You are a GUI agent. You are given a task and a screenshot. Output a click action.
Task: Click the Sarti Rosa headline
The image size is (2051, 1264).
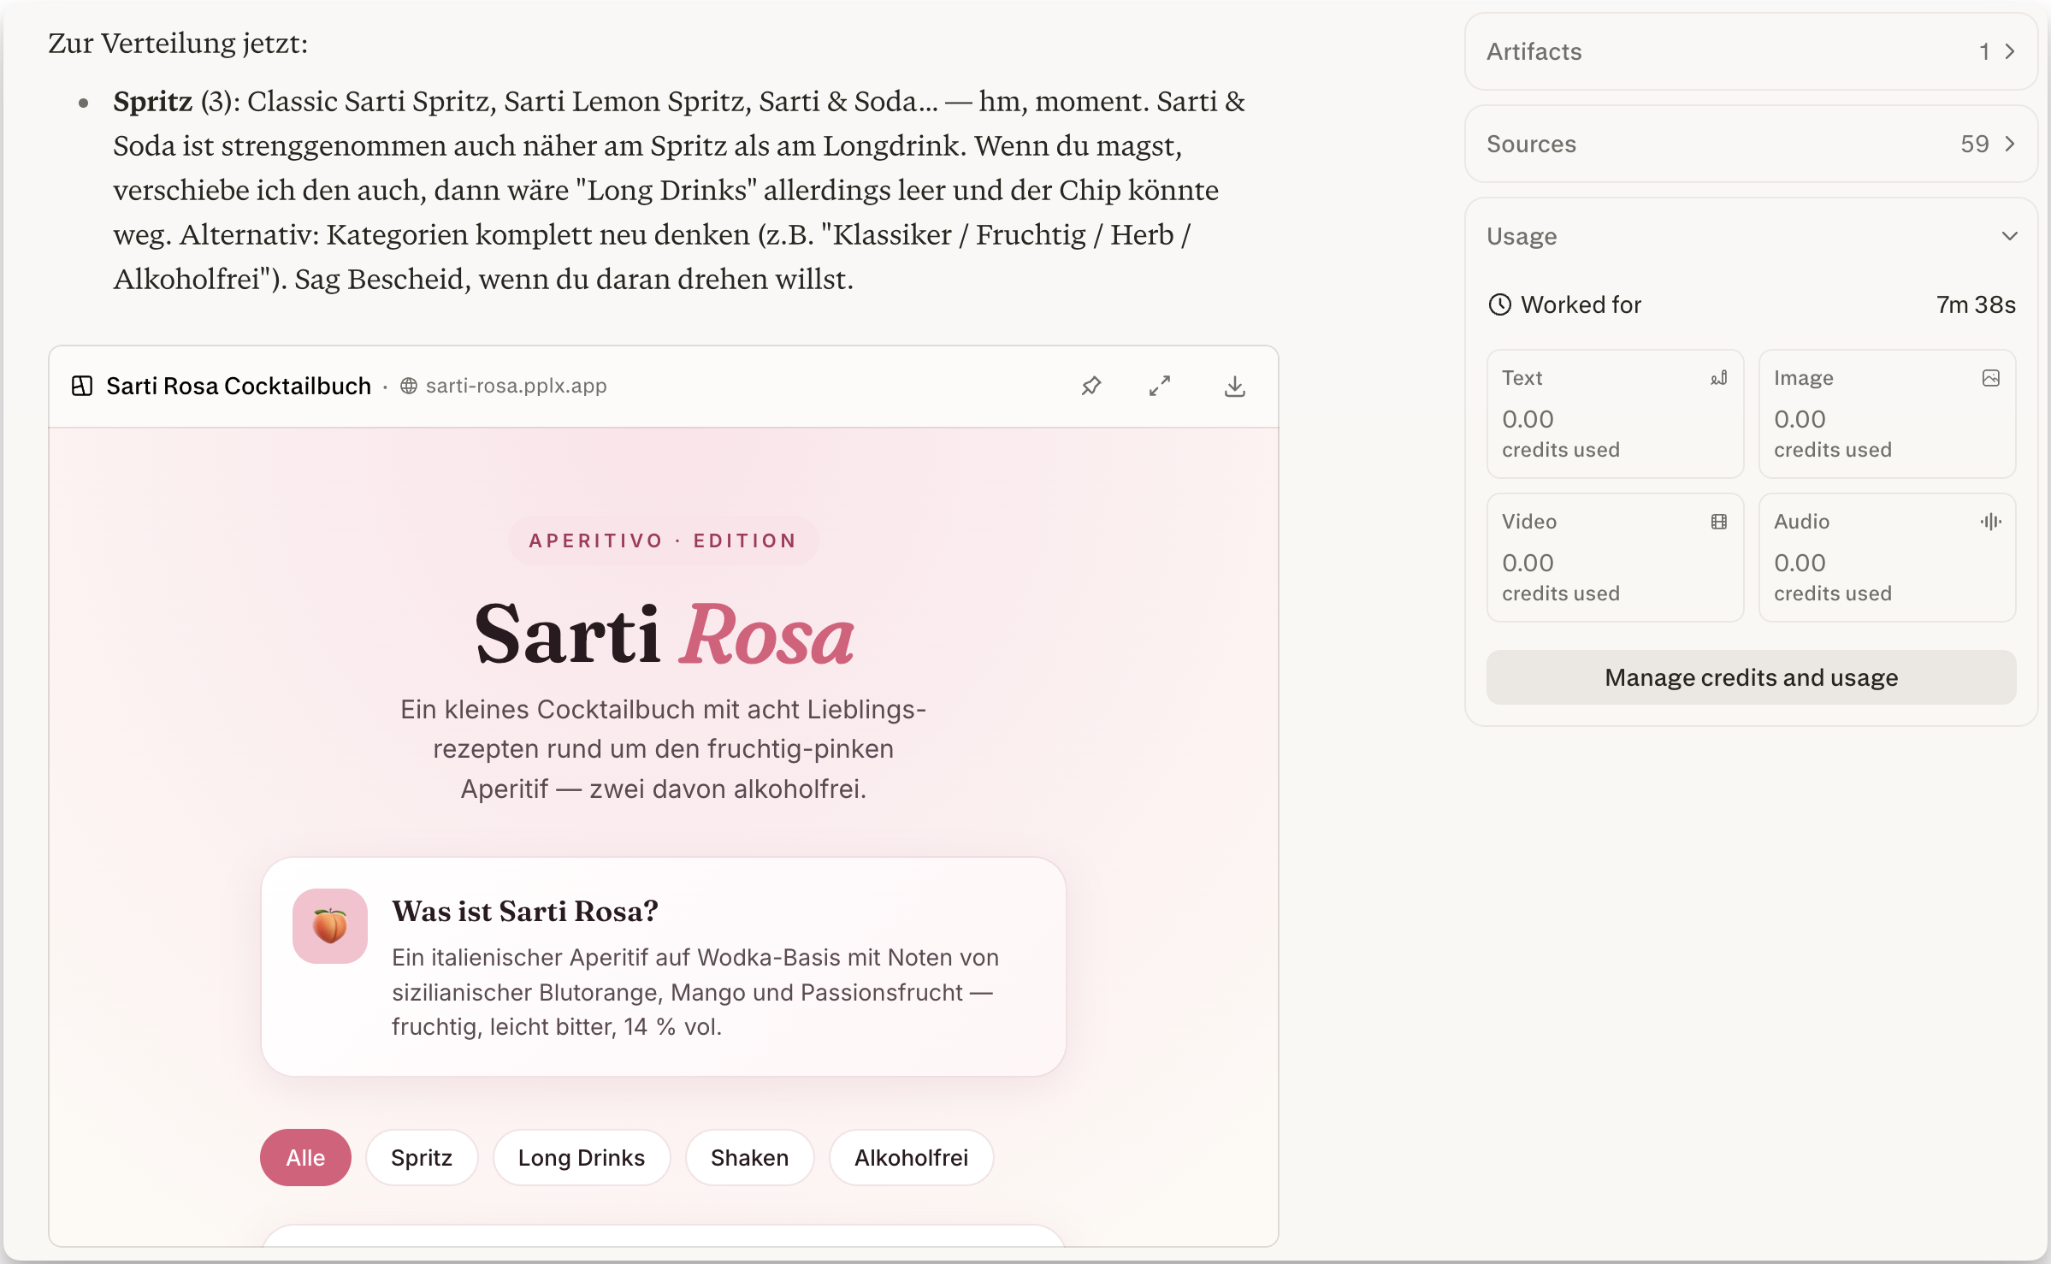point(664,635)
